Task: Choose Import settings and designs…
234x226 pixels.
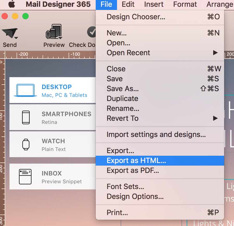Action: pos(160,134)
